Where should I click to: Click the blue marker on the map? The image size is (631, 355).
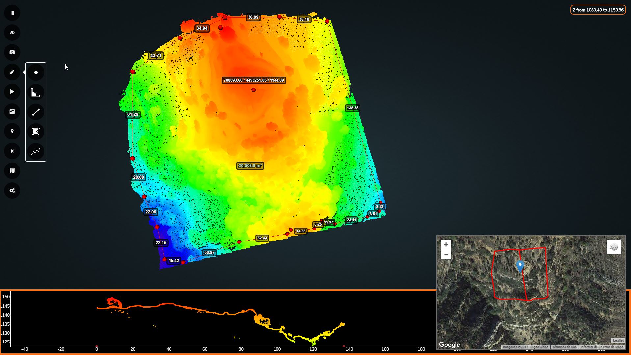tap(520, 266)
